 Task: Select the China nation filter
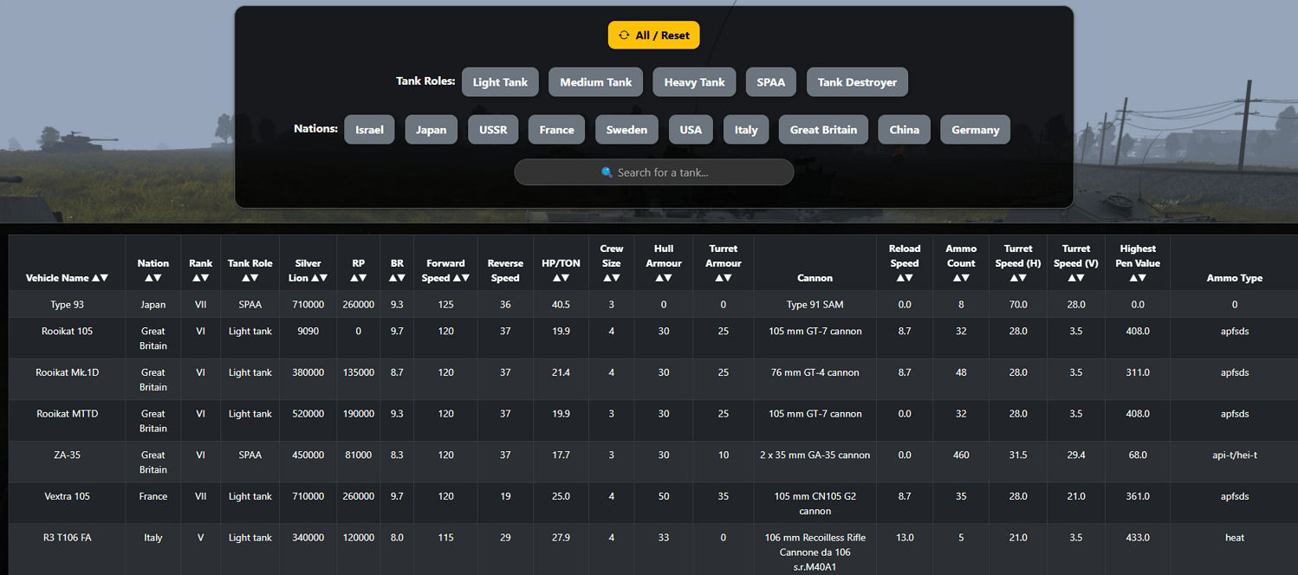(904, 130)
